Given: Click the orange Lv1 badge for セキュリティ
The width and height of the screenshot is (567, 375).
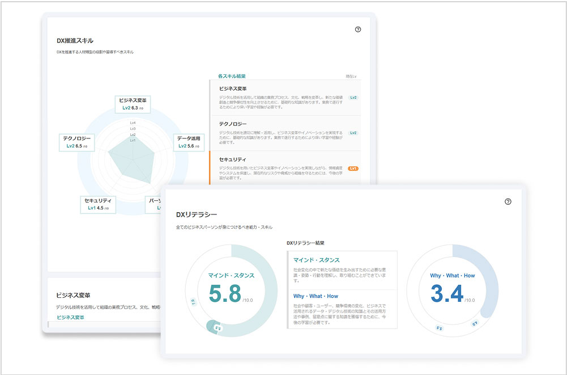Looking at the screenshot, I should (x=353, y=168).
